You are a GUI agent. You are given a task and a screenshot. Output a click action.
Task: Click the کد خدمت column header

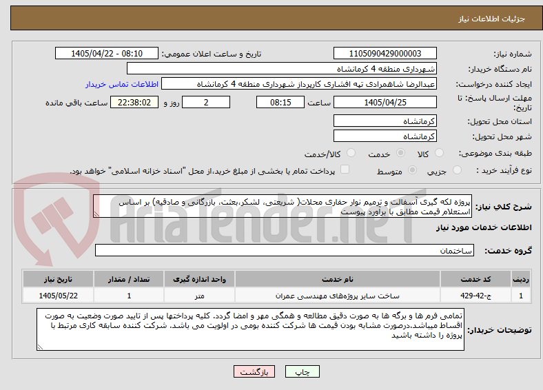[476, 279]
